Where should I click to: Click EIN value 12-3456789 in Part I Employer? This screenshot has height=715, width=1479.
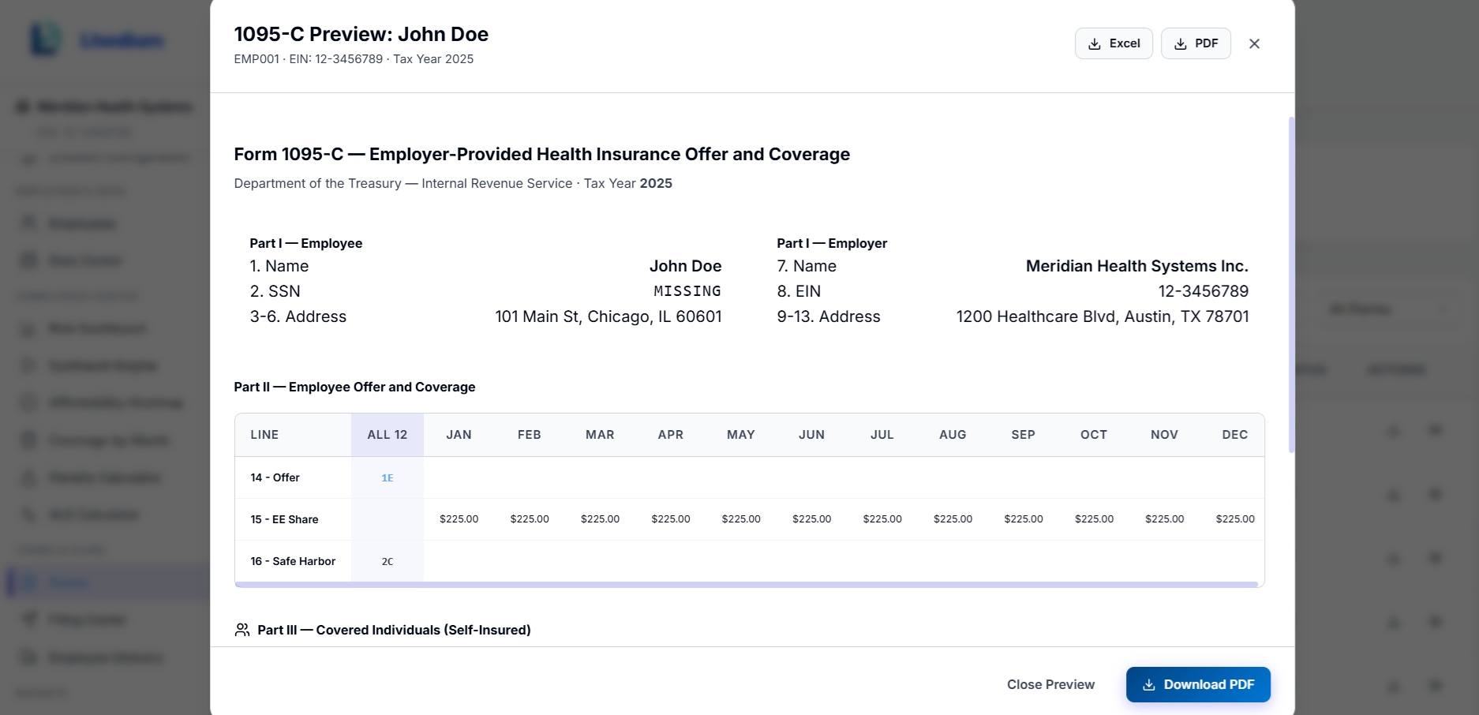[x=1204, y=291]
